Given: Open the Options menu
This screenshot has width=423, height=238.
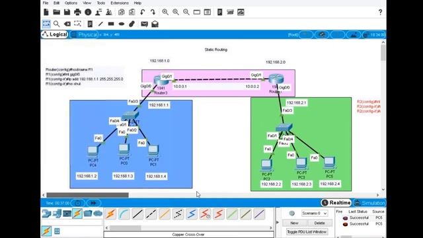Looking at the screenshot, I should (x=71, y=3).
